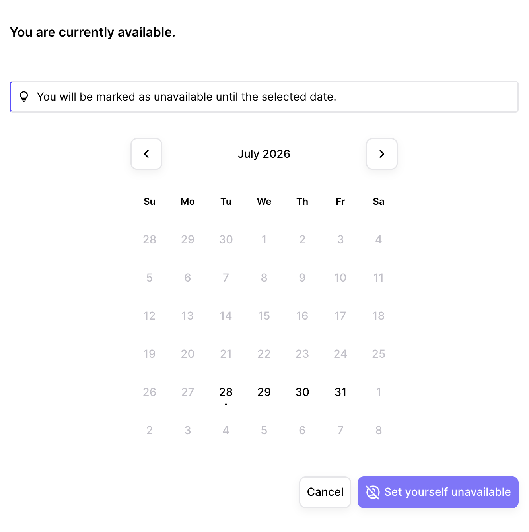This screenshot has width=529, height=532.
Task: Click the greyed-out June 28 date
Action: tap(150, 239)
